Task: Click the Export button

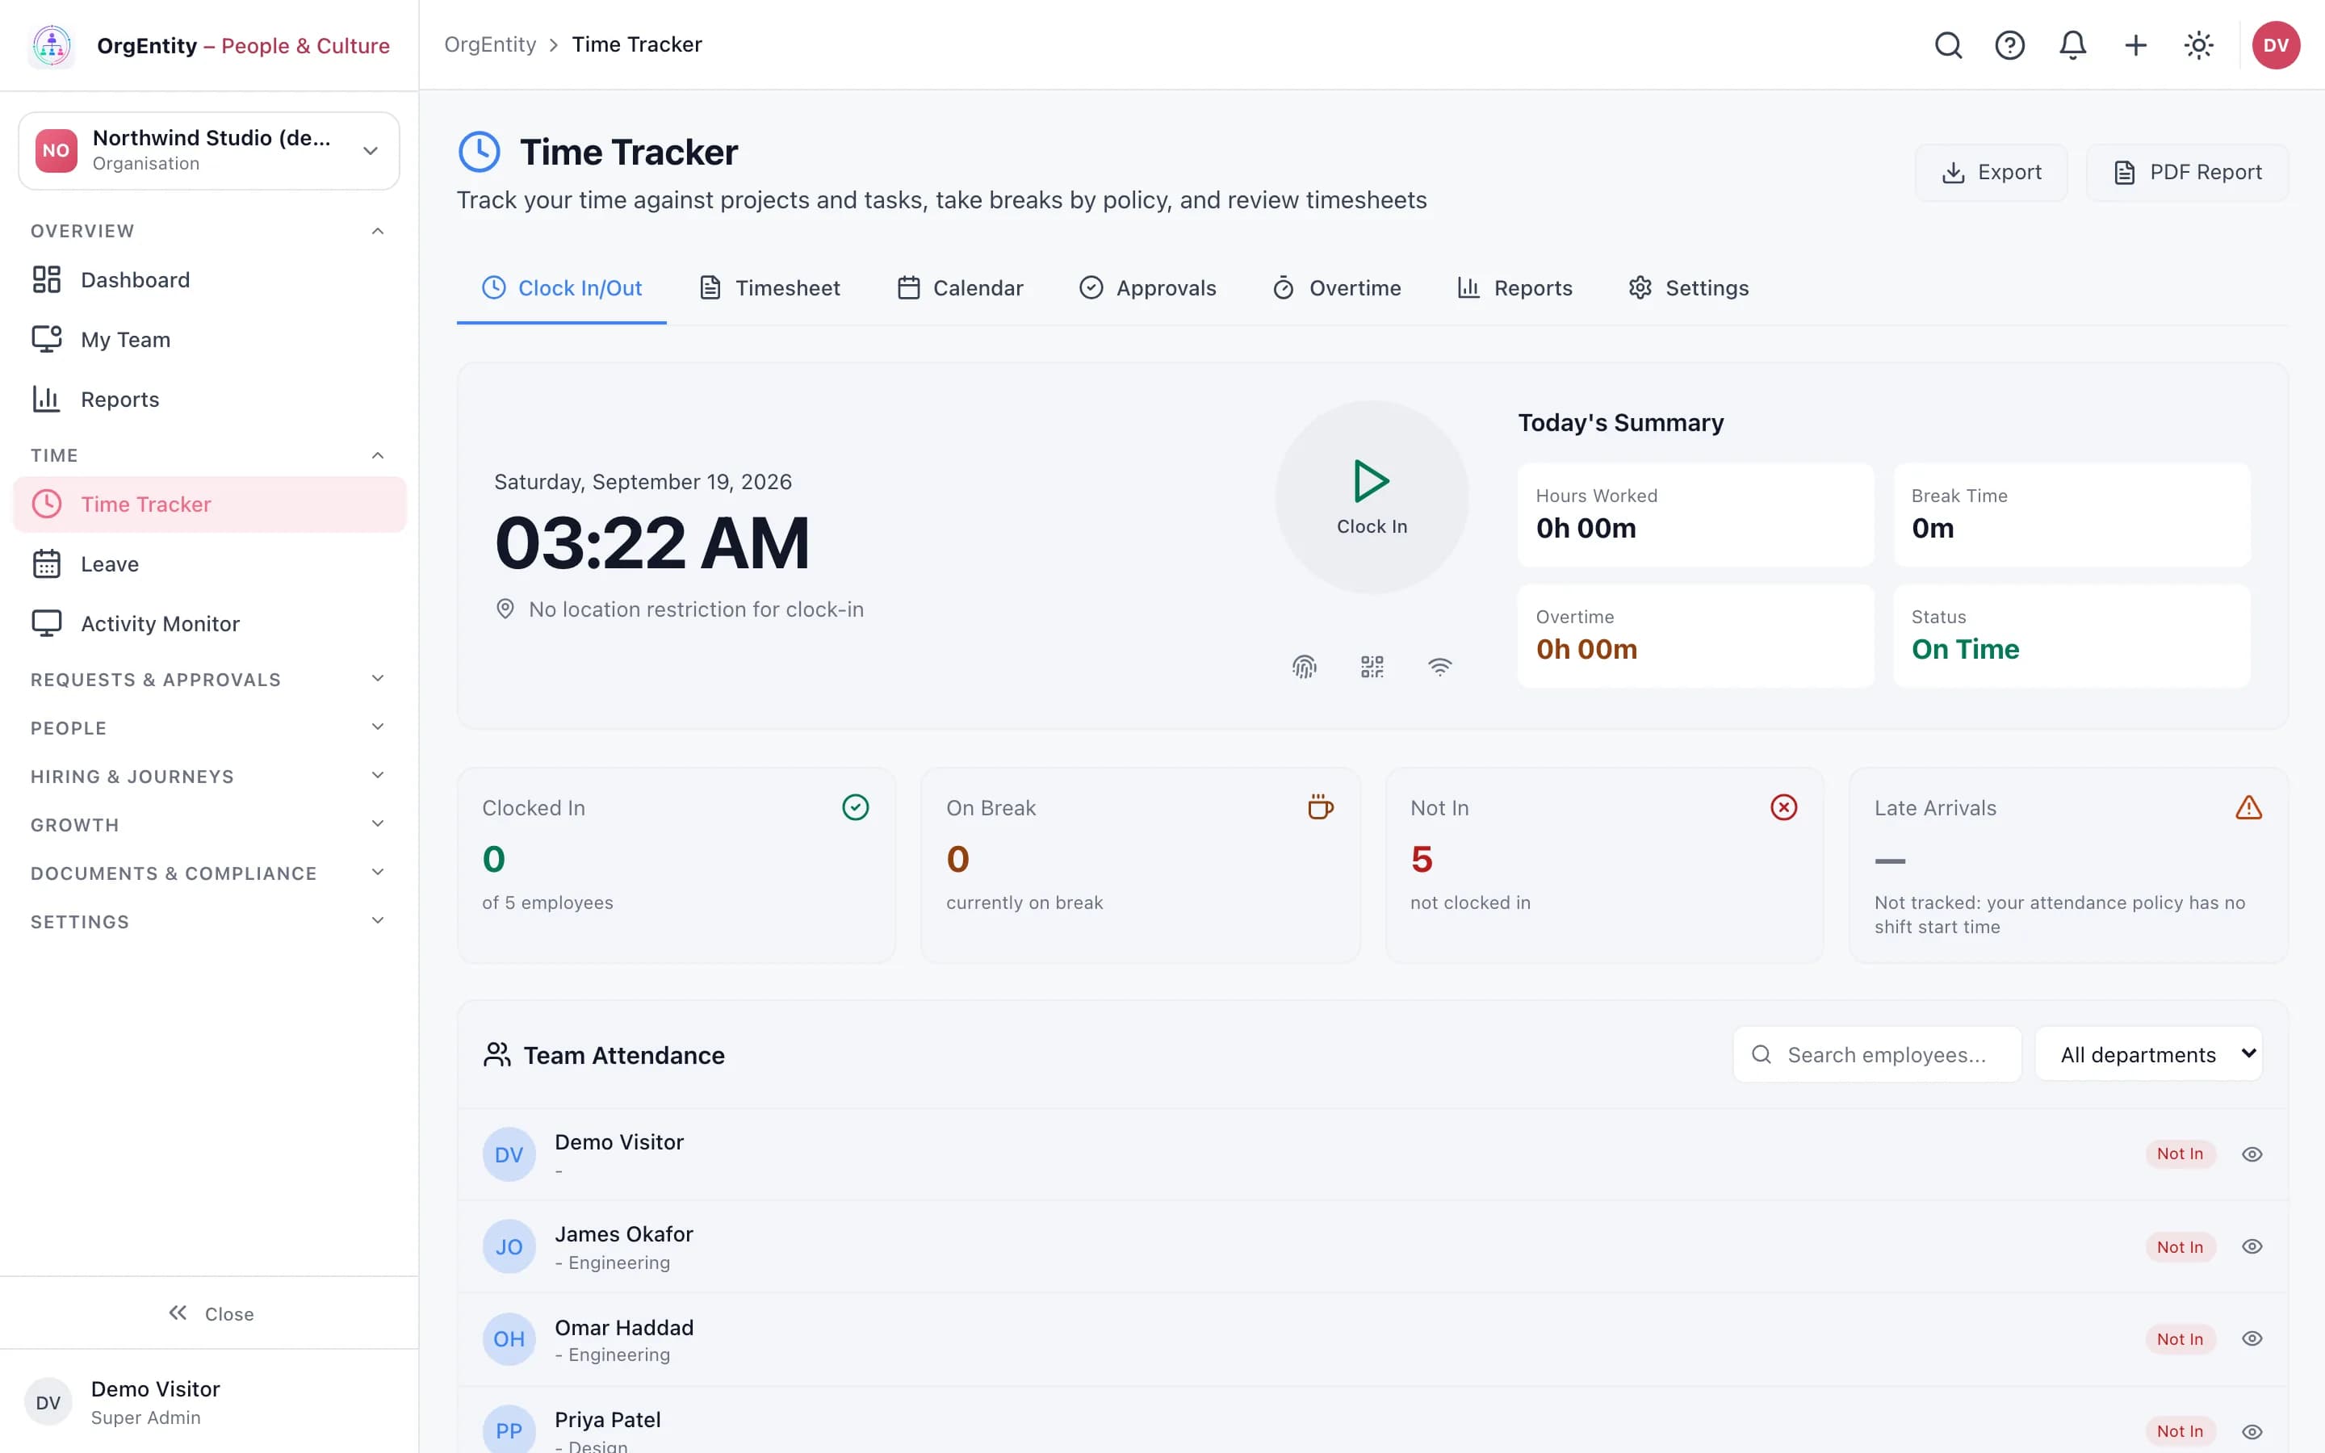Action: (1991, 173)
